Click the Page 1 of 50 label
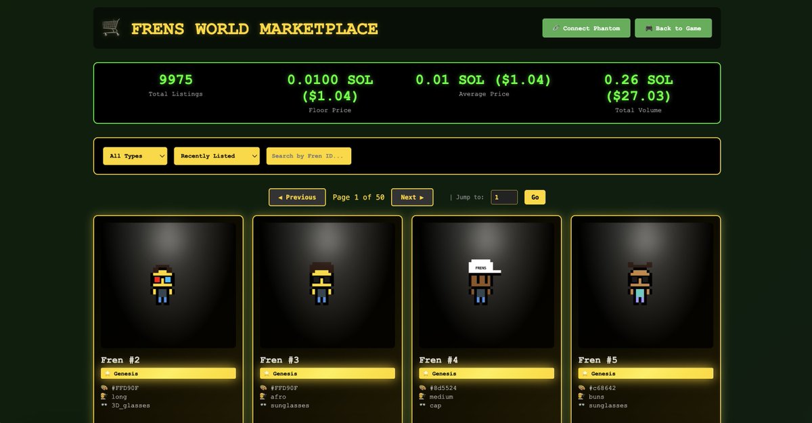The width and height of the screenshot is (812, 423). [359, 197]
